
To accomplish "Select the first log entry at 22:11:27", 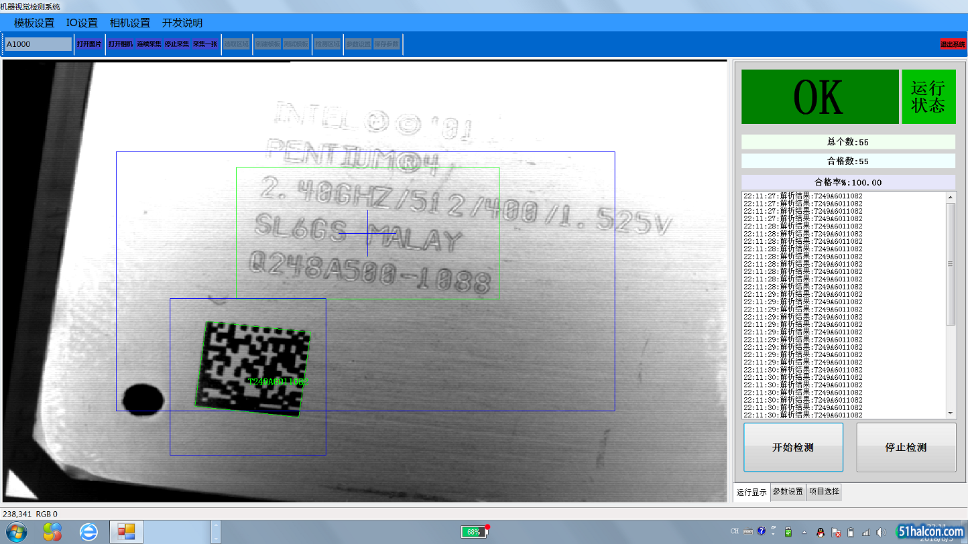I will click(803, 196).
